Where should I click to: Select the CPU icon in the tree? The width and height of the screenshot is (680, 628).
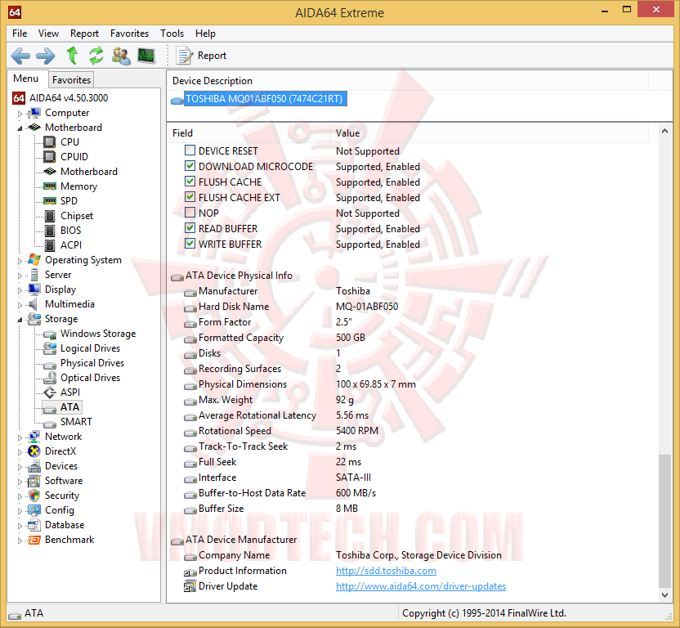pyautogui.click(x=50, y=142)
